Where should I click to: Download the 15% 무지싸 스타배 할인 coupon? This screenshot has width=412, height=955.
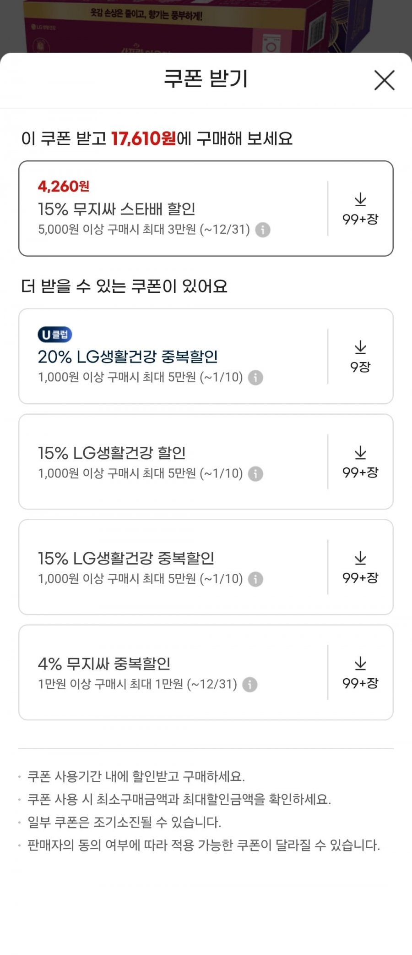[x=360, y=209]
